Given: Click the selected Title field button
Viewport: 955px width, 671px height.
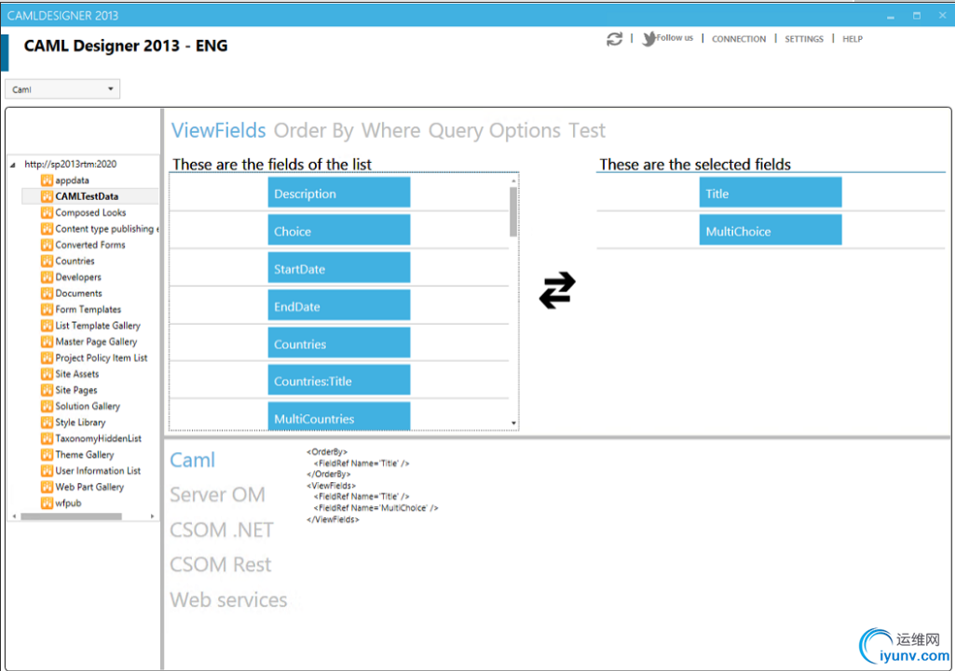Looking at the screenshot, I should tap(771, 193).
